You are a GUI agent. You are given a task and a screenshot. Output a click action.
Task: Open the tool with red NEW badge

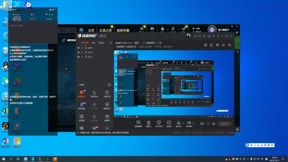coord(94,128)
